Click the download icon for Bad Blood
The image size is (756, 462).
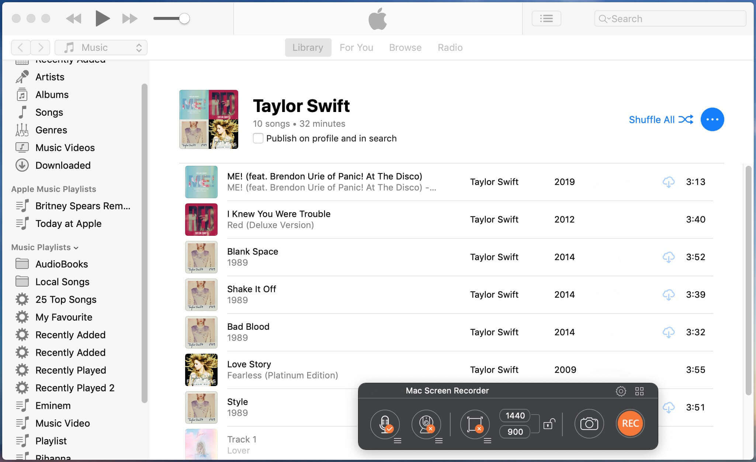(669, 332)
